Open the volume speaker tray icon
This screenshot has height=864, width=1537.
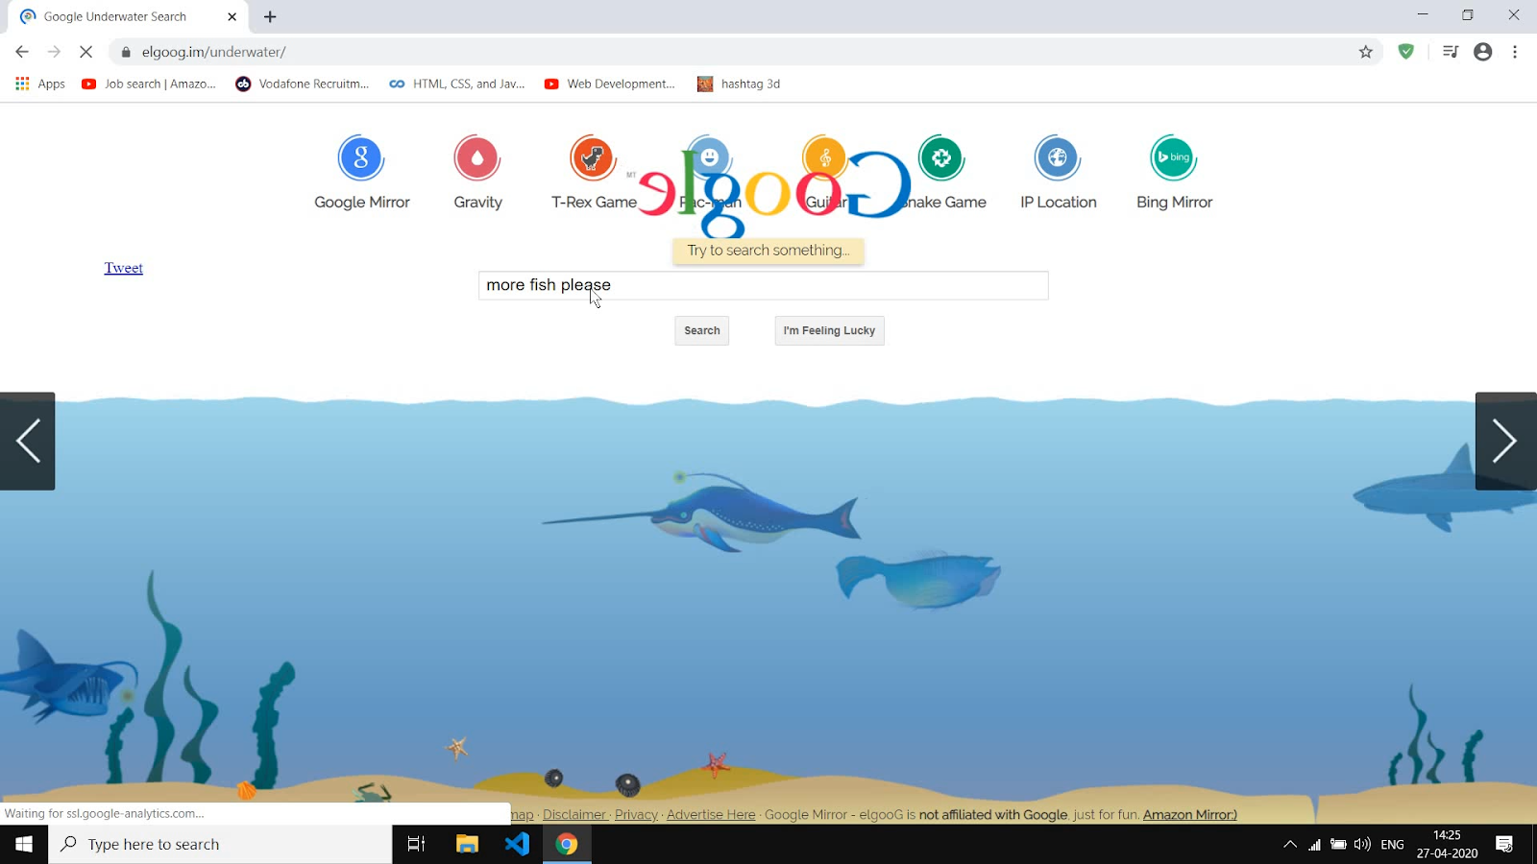click(1362, 844)
